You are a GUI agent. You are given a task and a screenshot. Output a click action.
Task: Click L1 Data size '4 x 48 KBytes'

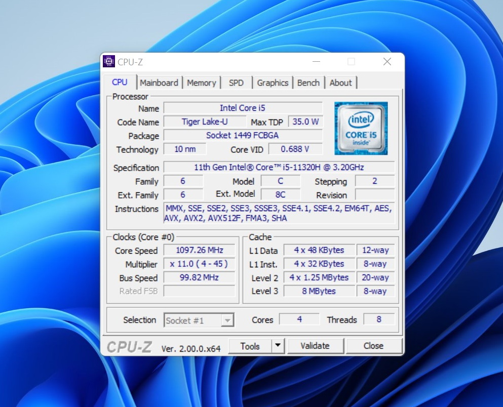[x=319, y=250]
